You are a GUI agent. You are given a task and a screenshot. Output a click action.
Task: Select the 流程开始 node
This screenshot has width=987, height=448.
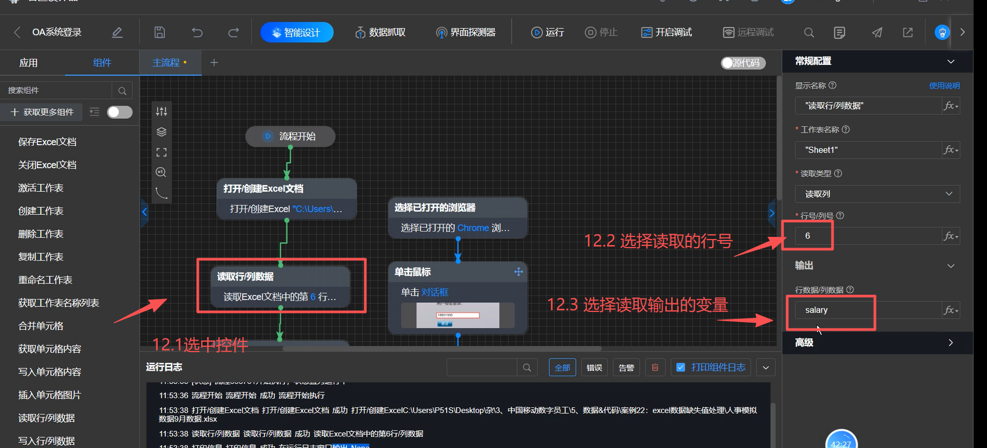tap(290, 136)
